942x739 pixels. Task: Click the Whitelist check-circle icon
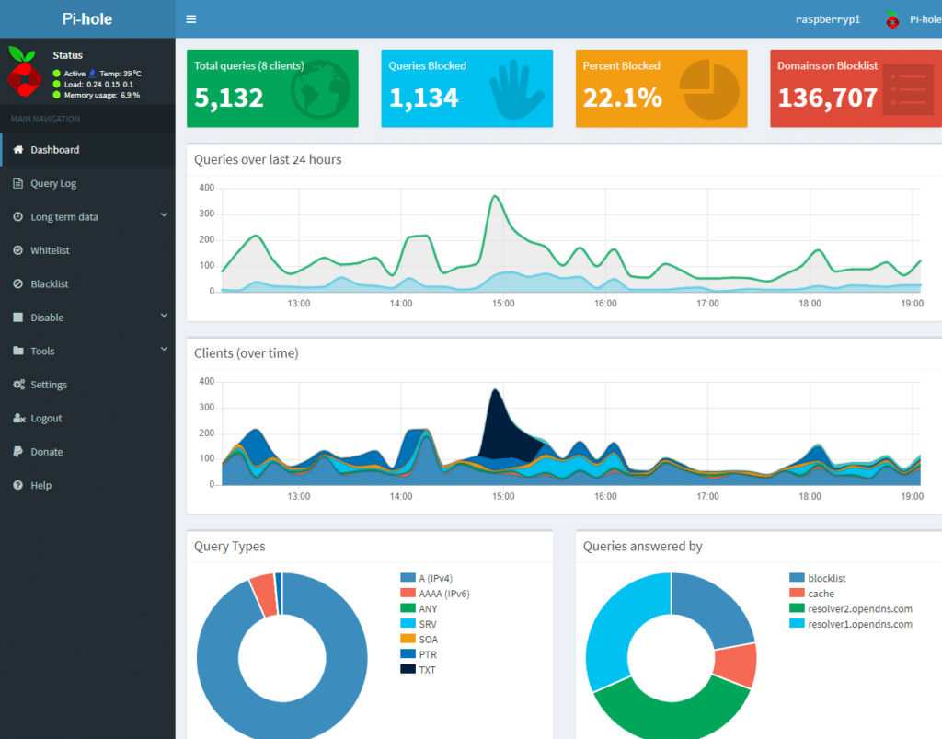18,250
